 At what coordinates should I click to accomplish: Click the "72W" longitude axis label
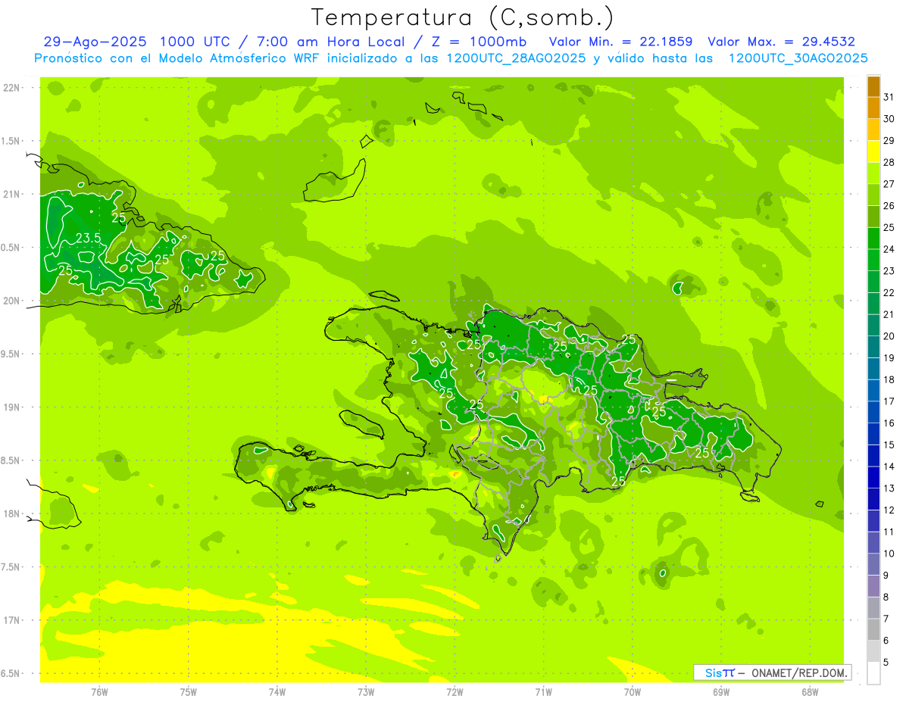tap(454, 692)
